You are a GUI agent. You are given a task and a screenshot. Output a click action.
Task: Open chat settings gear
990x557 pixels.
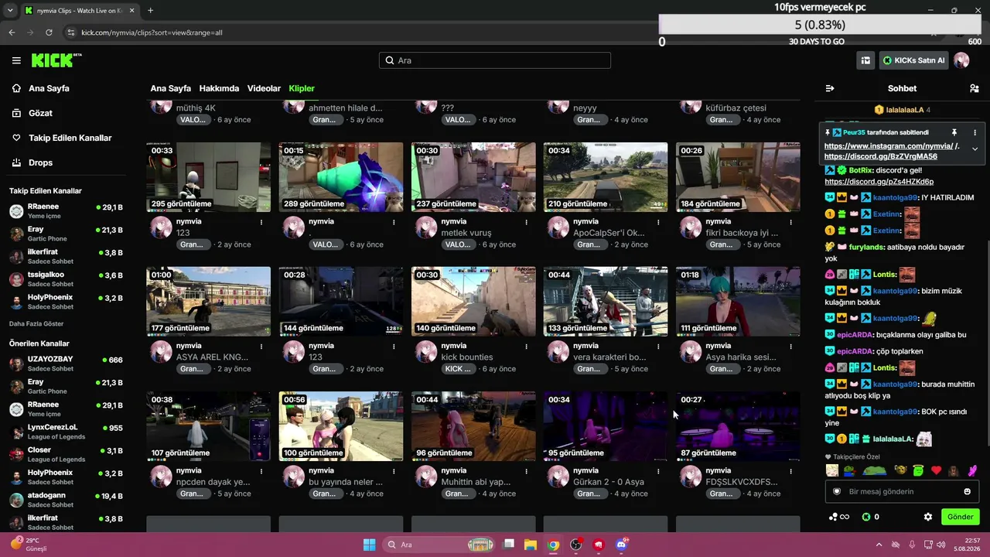[x=928, y=517]
